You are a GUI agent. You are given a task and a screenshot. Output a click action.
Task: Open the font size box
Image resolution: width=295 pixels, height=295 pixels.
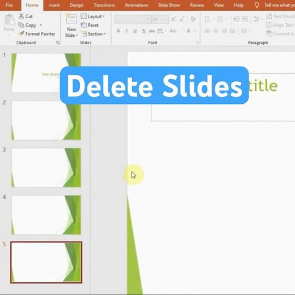click(x=160, y=19)
